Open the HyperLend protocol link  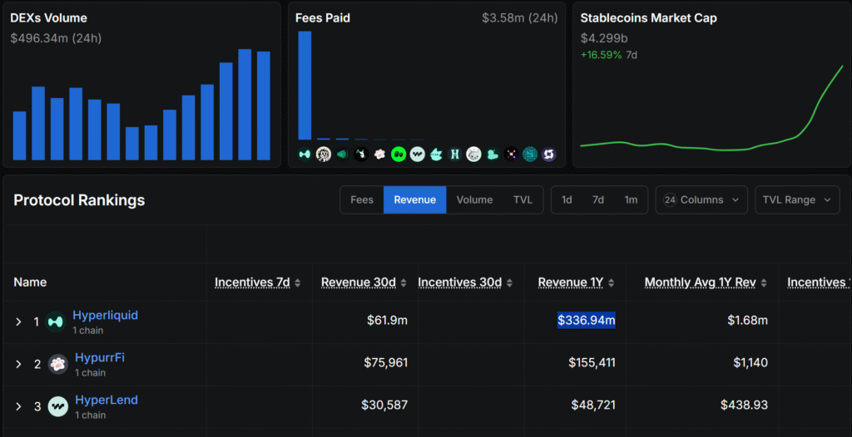[106, 400]
